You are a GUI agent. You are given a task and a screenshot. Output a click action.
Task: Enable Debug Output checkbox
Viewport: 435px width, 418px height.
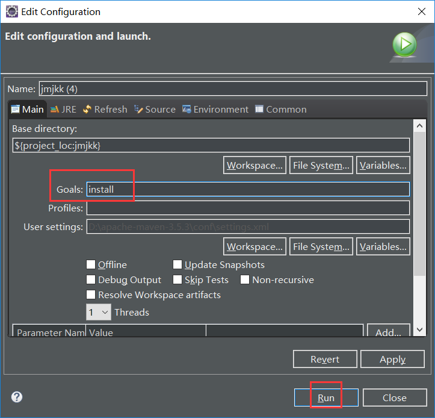click(91, 279)
